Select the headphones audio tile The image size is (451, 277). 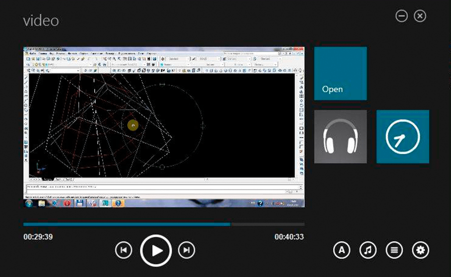point(340,137)
